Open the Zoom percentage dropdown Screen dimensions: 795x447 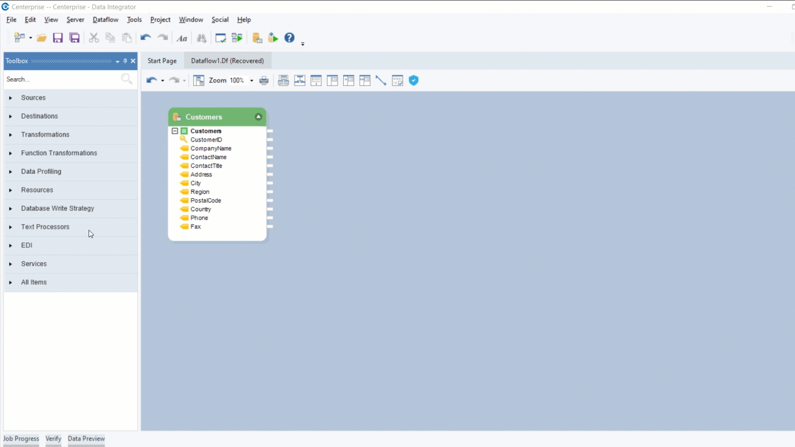click(251, 81)
